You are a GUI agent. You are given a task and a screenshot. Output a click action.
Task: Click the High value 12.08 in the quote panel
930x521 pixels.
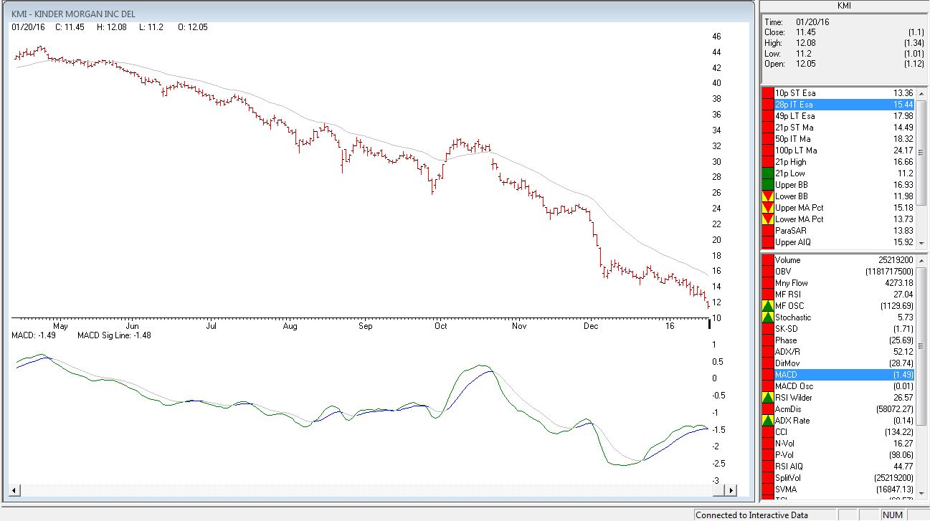[x=807, y=43]
